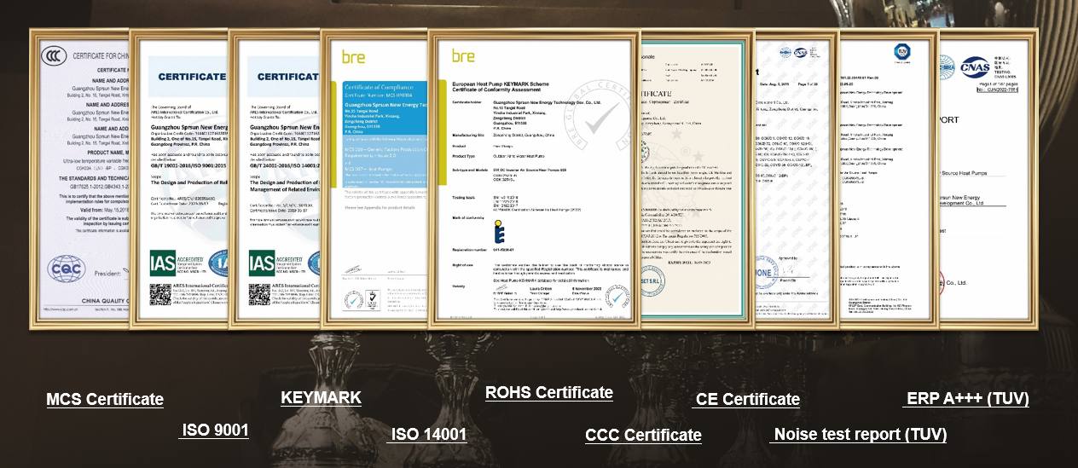
Task: Click the Noise test report (TUV) label
Action: pos(860,434)
